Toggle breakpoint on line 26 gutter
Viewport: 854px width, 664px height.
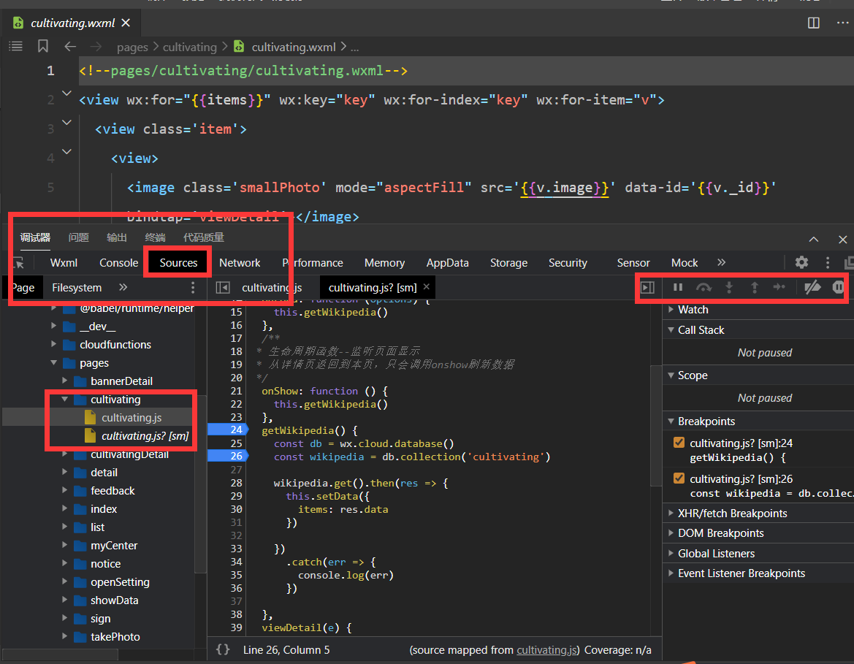point(228,456)
